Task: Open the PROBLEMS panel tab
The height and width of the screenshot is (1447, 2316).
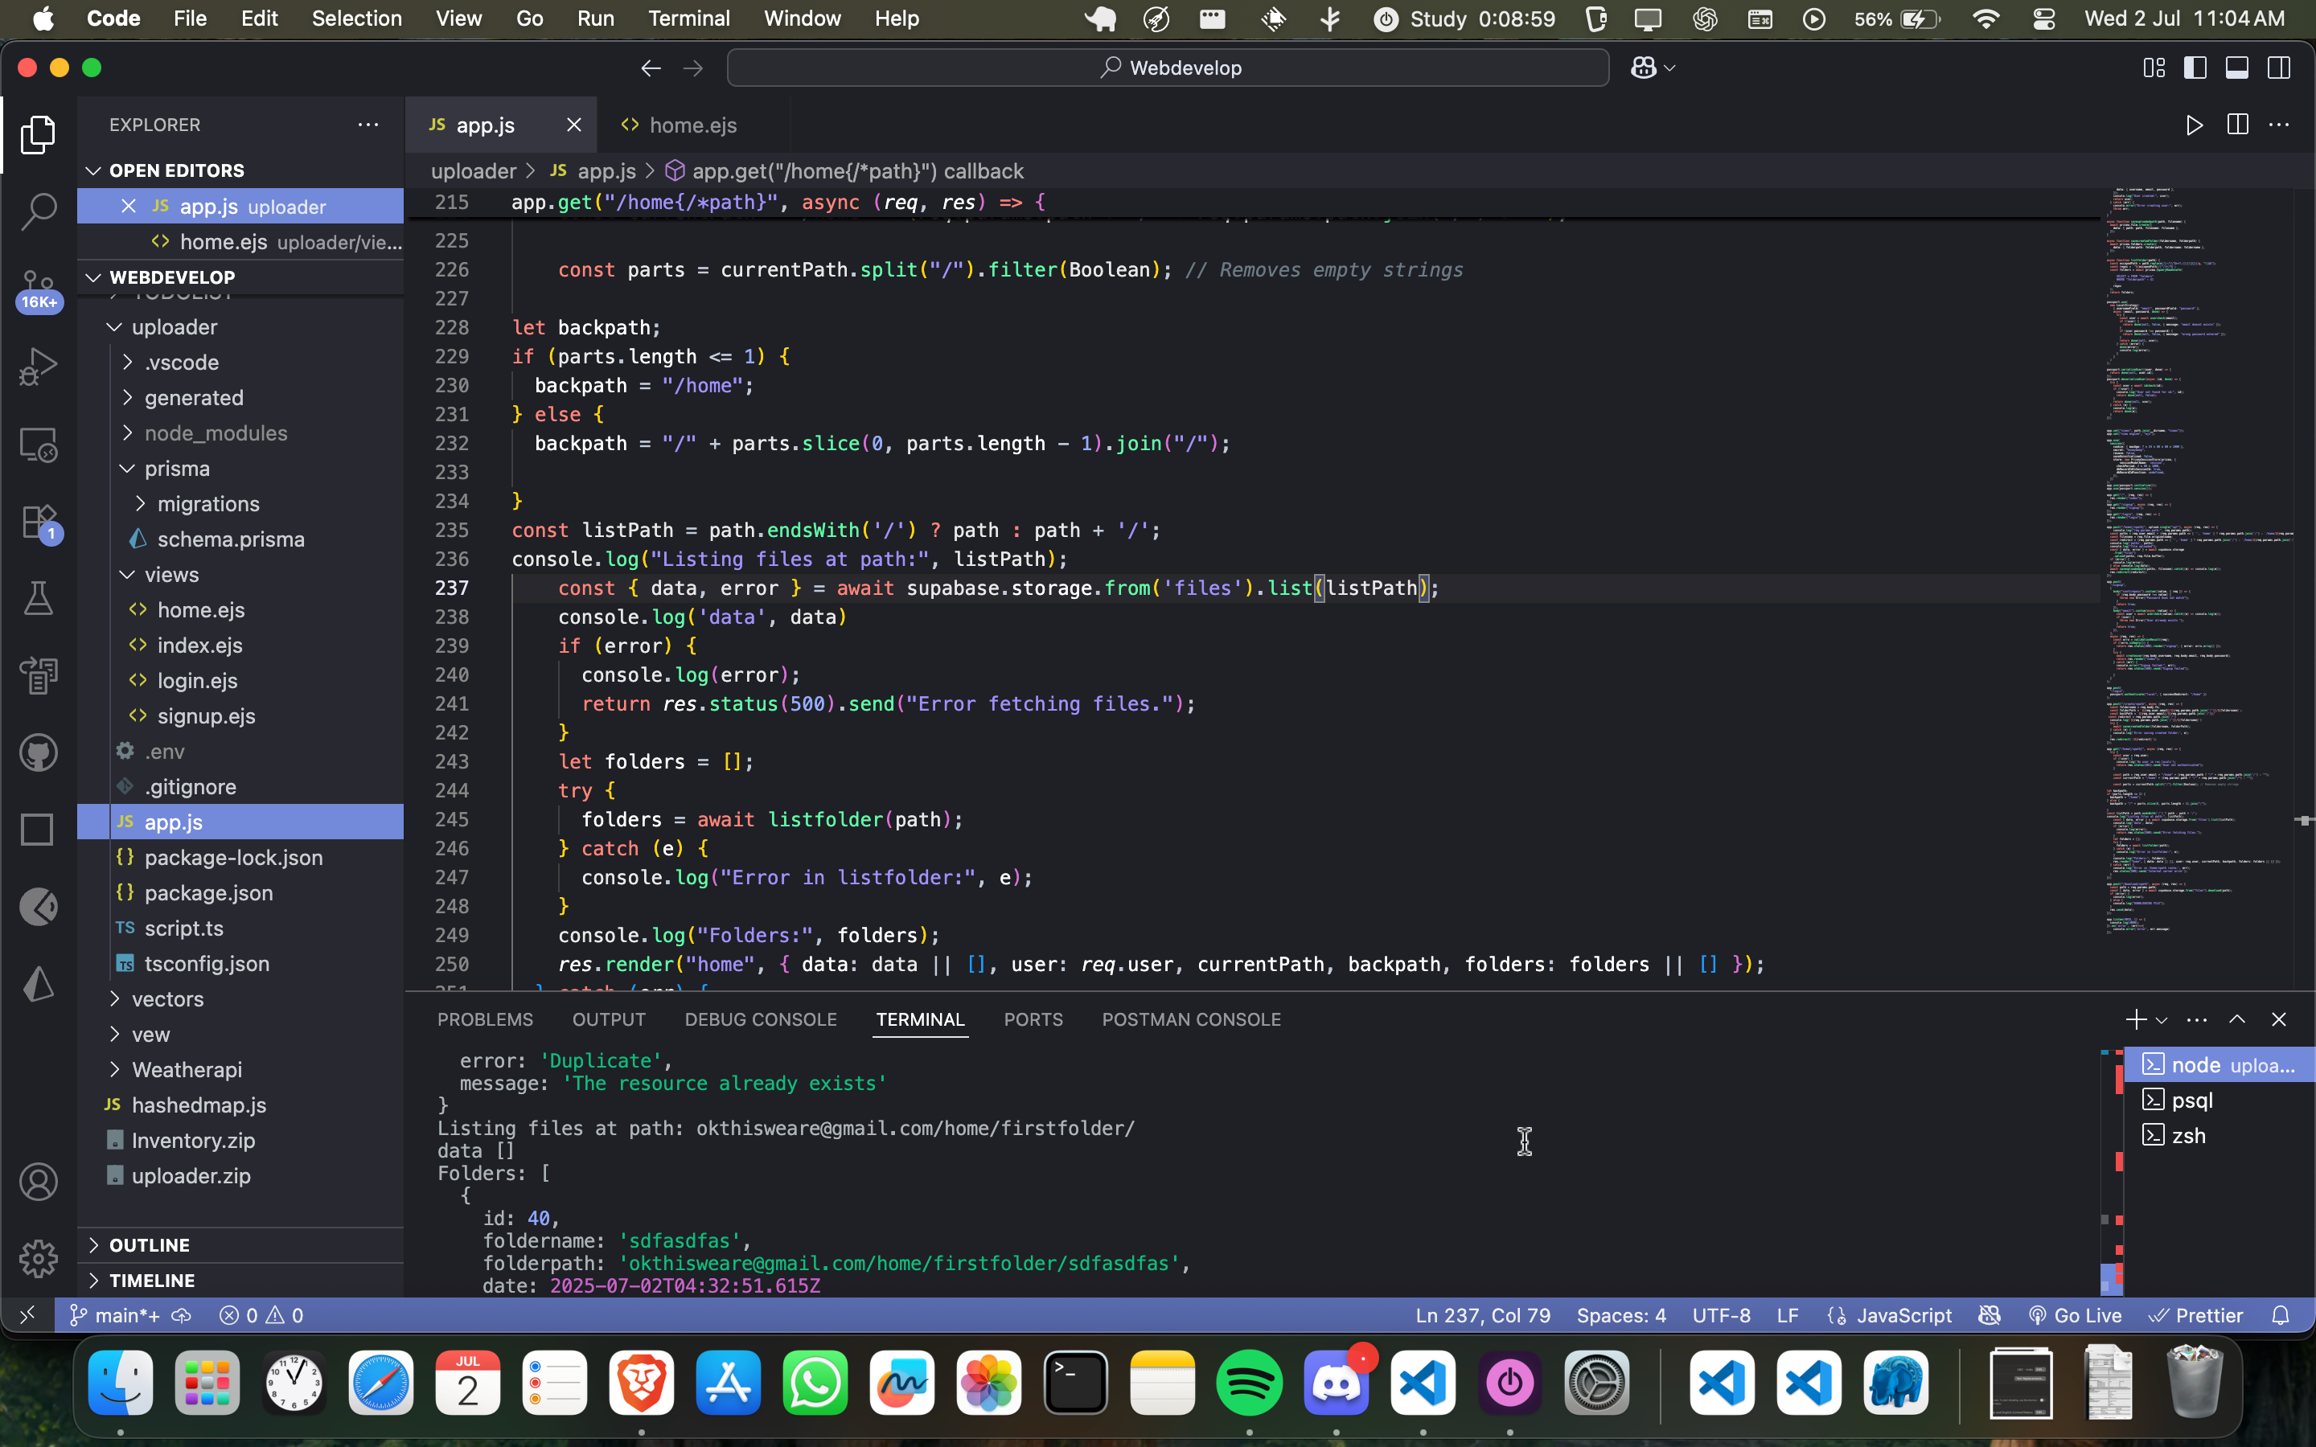Action: 485,1019
